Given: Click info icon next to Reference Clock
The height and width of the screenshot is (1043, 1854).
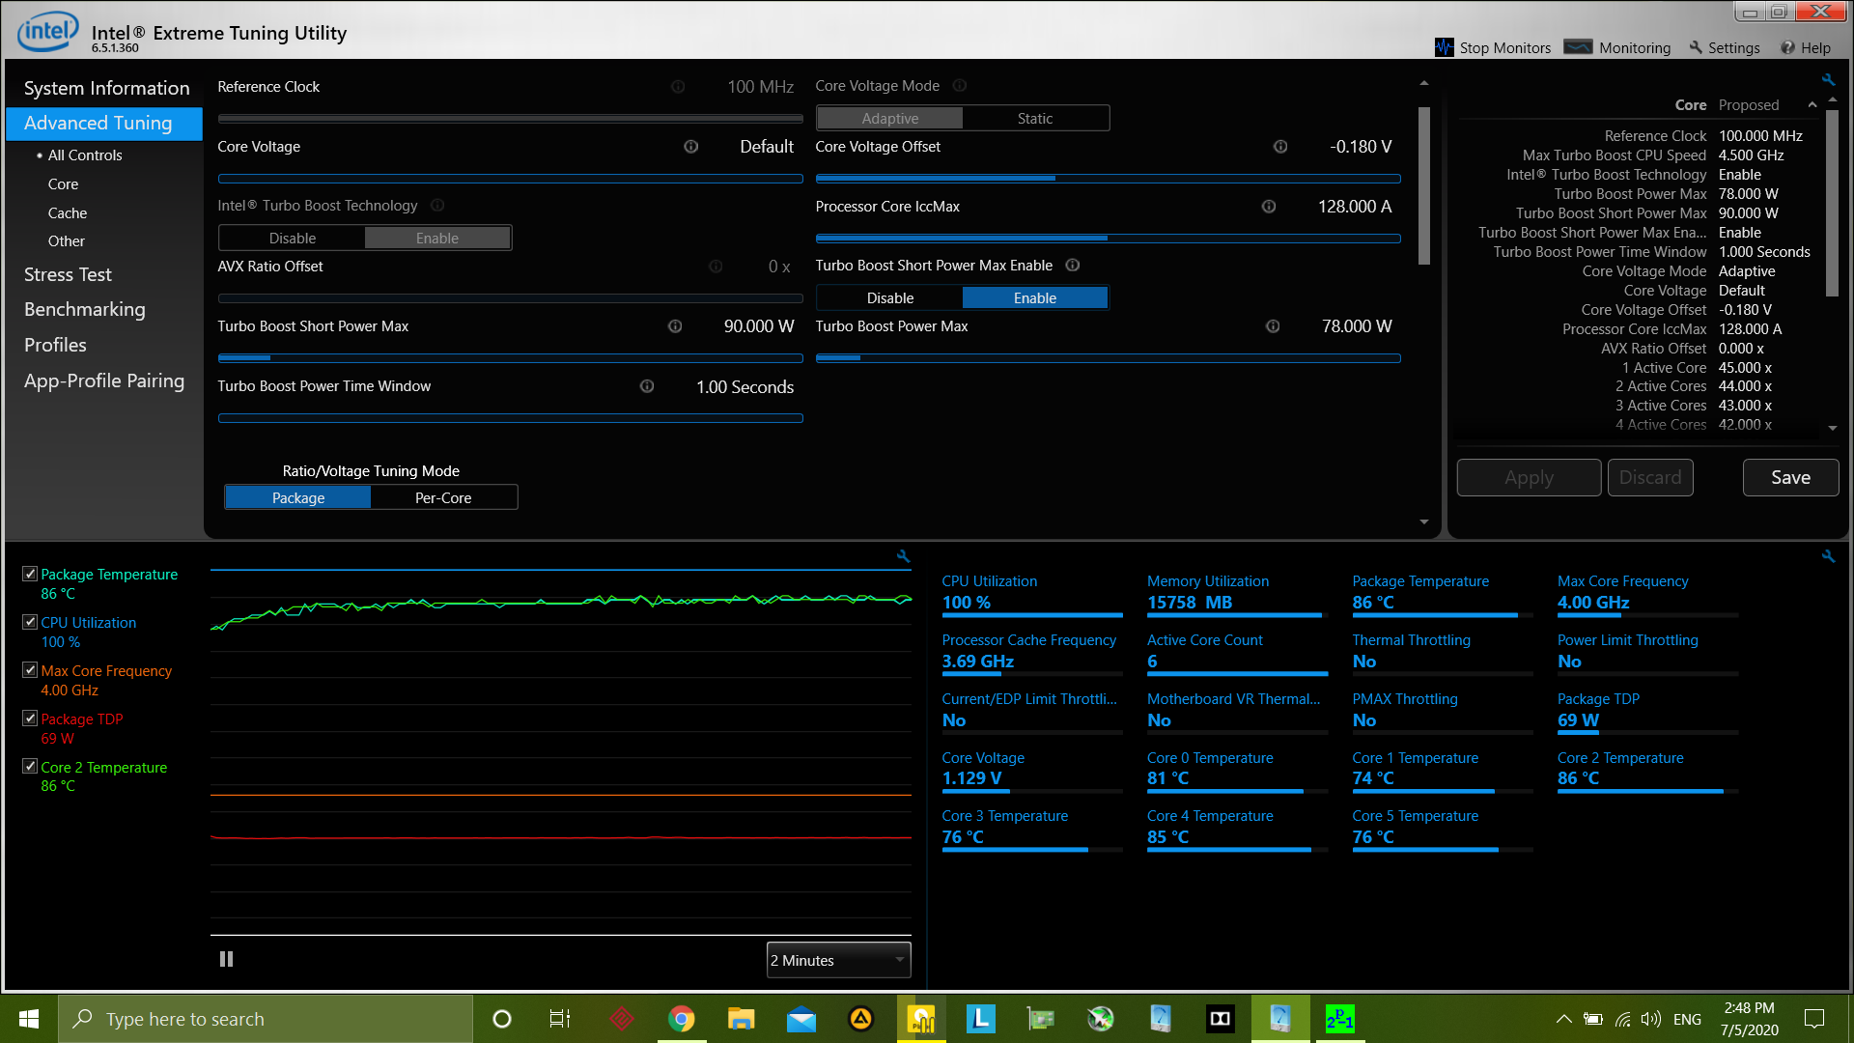Looking at the screenshot, I should point(678,87).
